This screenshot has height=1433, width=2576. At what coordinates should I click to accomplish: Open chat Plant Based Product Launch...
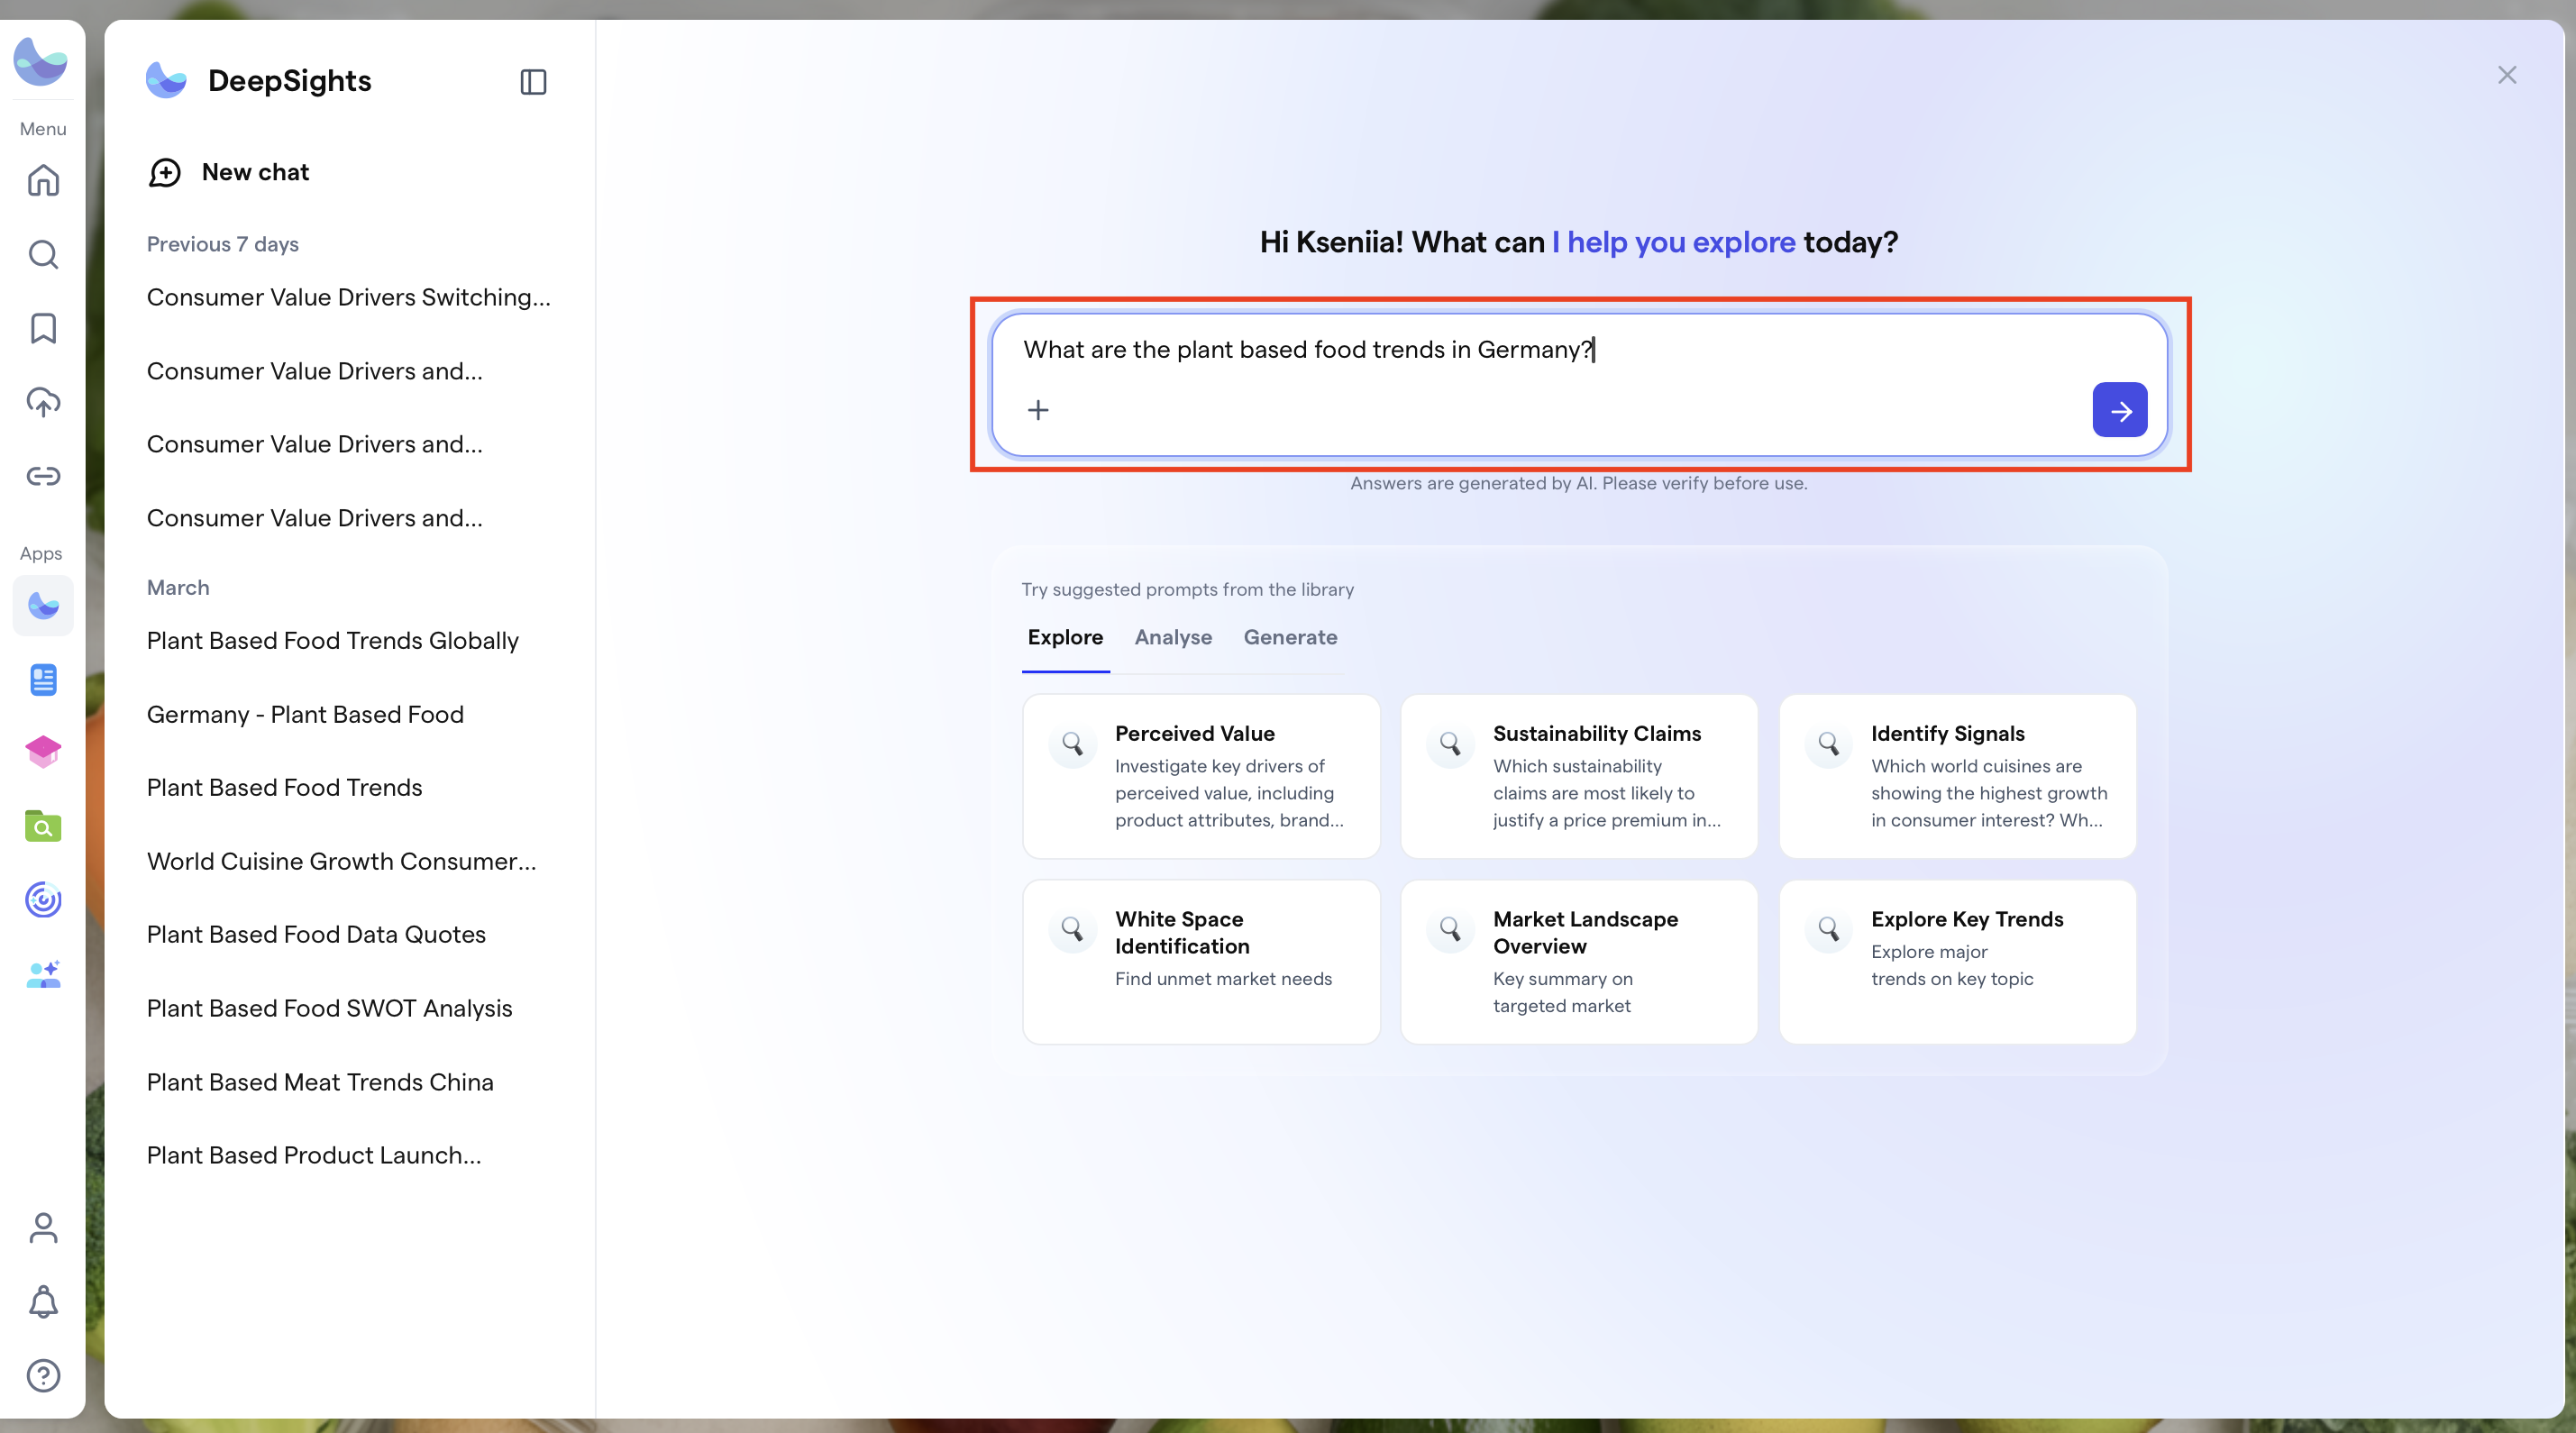pyautogui.click(x=314, y=1156)
